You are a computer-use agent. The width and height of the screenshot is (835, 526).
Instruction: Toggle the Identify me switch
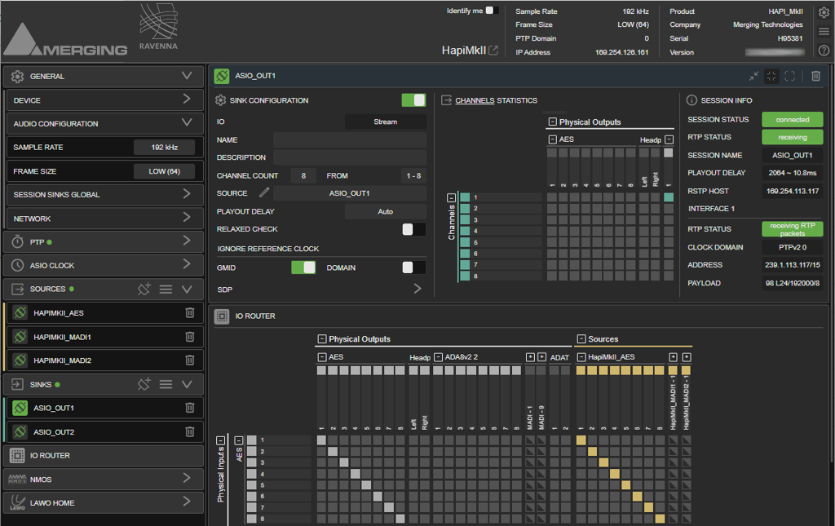click(x=492, y=11)
